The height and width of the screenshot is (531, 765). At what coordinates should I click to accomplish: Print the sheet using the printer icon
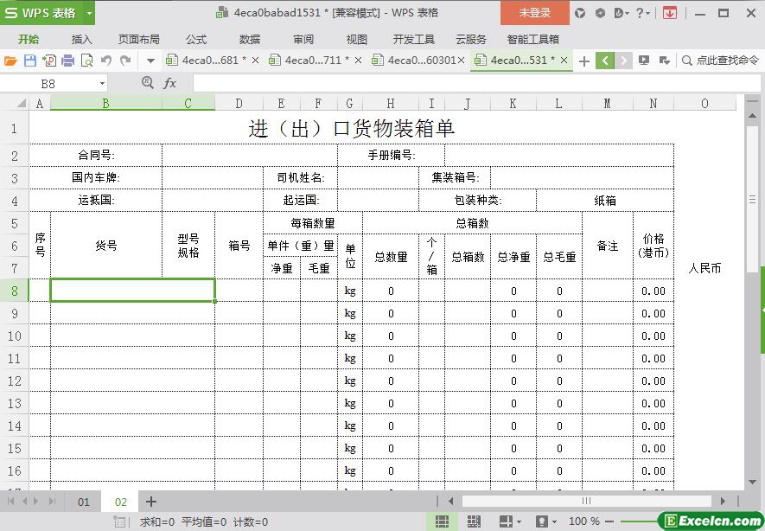(67, 61)
